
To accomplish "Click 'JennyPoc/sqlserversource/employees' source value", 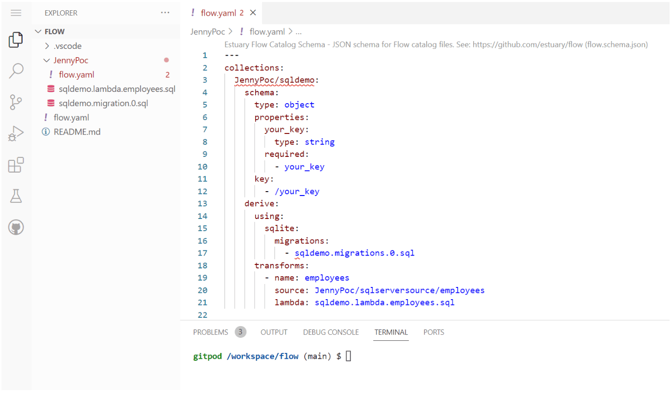I will (400, 290).
